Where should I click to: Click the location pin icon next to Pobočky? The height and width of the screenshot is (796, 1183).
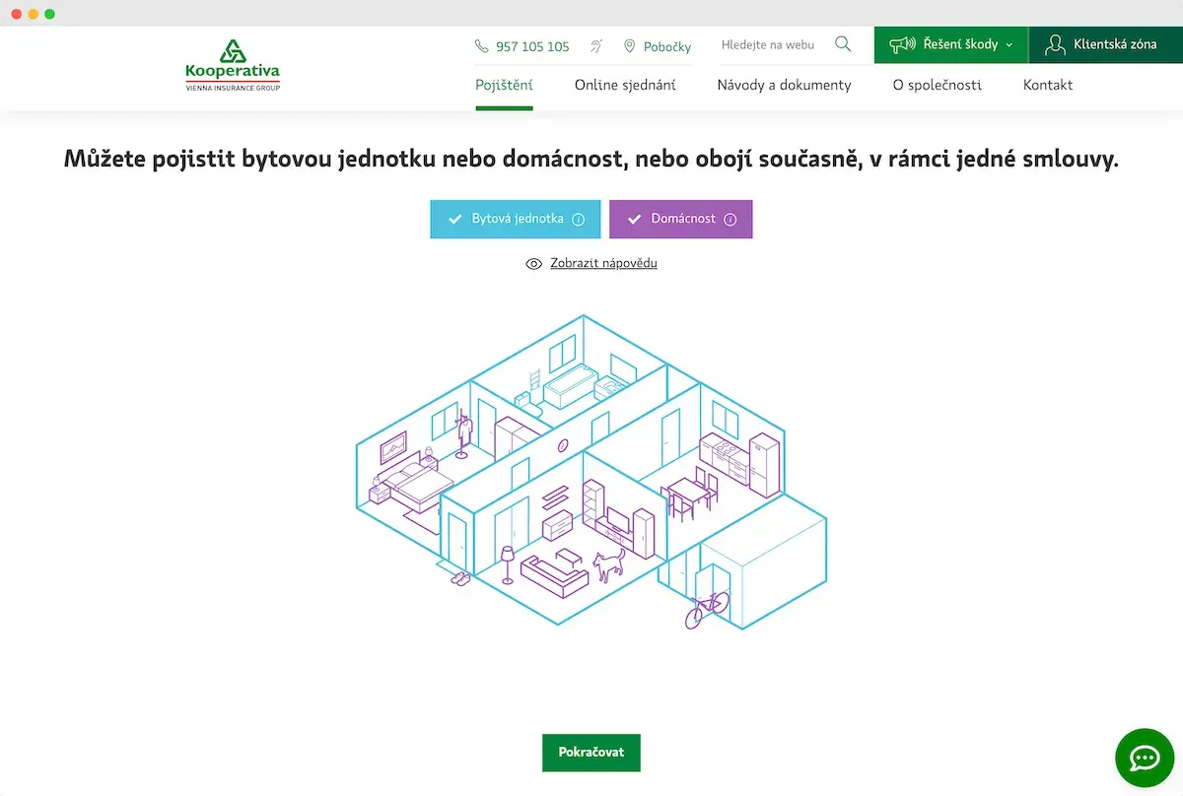[x=630, y=46]
